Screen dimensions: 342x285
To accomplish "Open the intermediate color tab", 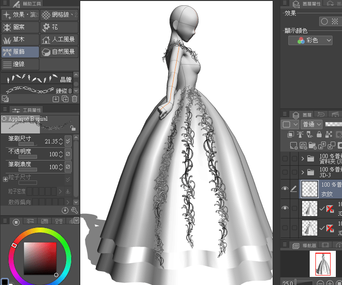I will click(59, 221).
